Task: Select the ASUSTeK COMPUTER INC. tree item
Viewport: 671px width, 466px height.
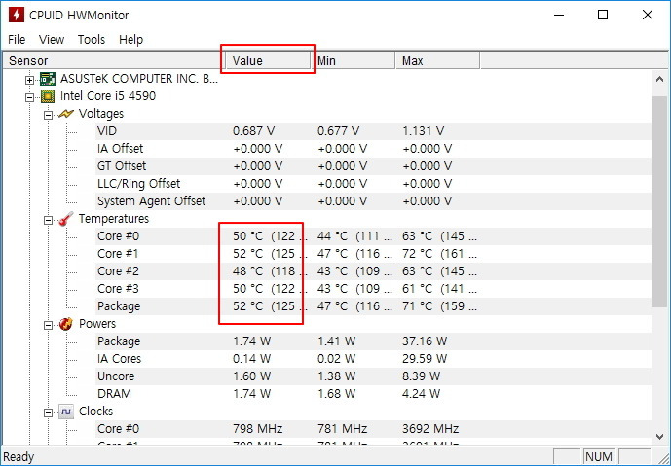Action: point(139,79)
